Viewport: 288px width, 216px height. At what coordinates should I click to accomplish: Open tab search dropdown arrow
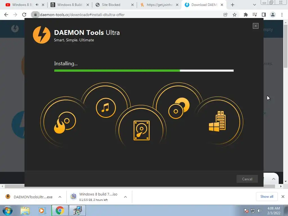[254, 5]
